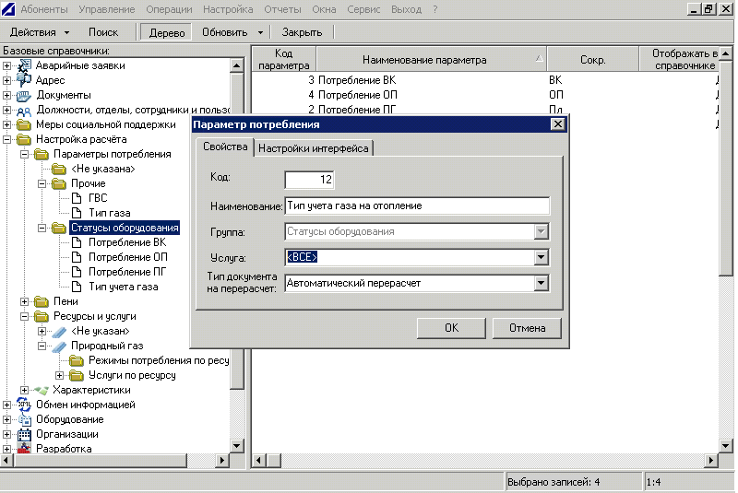This screenshot has height=493, width=738.
Task: Collapse the Настройка расчёта tree node
Action: pos(8,140)
